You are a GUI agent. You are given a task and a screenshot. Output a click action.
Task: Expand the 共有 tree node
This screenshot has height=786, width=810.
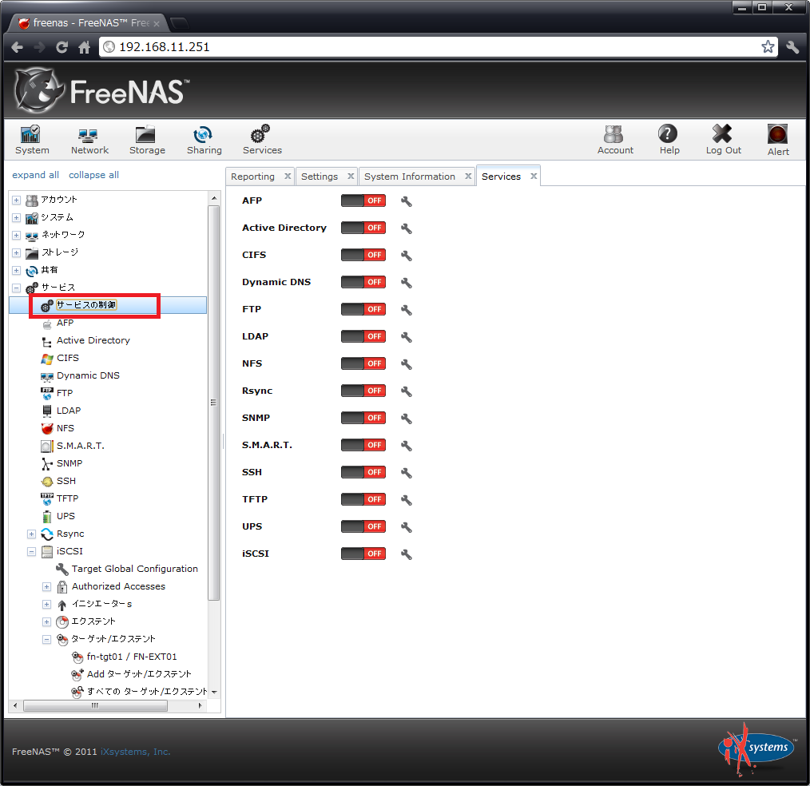pyautogui.click(x=17, y=270)
